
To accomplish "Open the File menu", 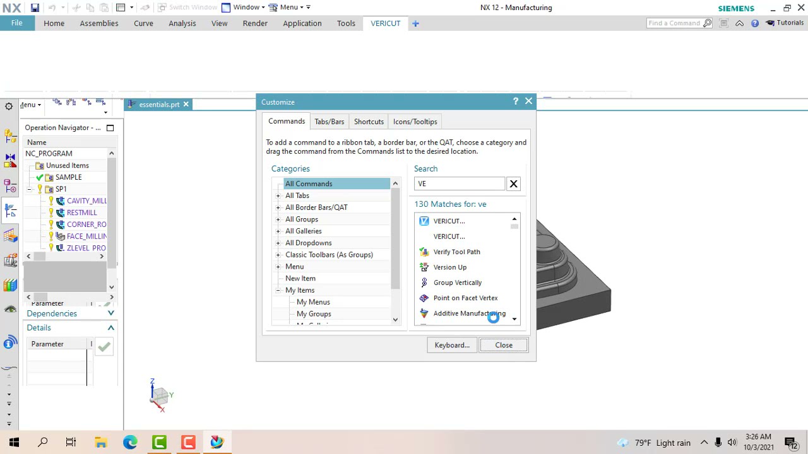I will pos(17,23).
